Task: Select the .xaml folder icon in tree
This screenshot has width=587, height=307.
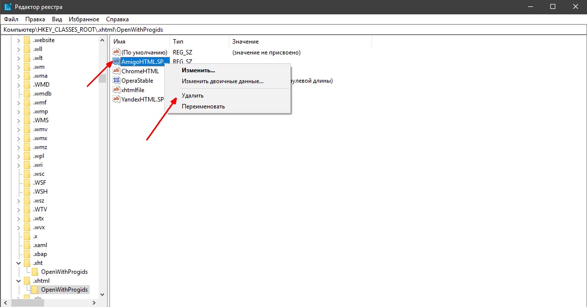Action: [x=27, y=245]
